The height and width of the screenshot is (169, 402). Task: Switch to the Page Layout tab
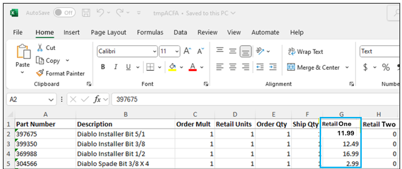click(108, 32)
